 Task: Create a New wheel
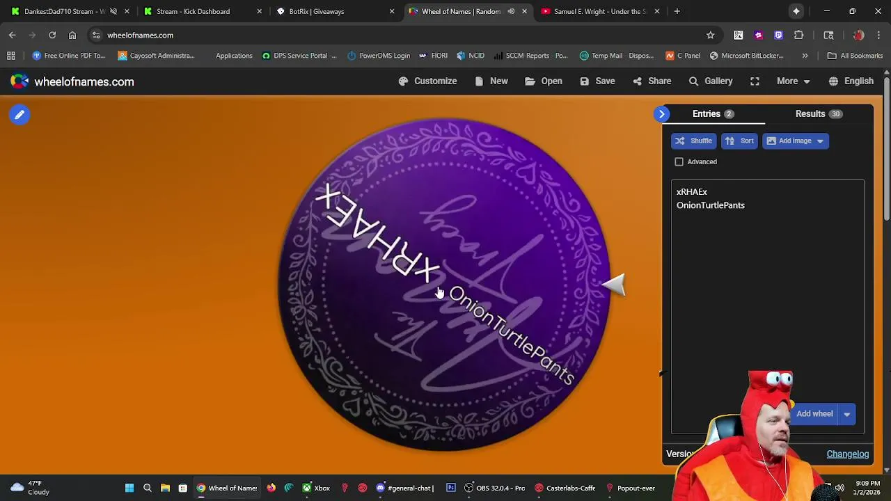(x=491, y=81)
